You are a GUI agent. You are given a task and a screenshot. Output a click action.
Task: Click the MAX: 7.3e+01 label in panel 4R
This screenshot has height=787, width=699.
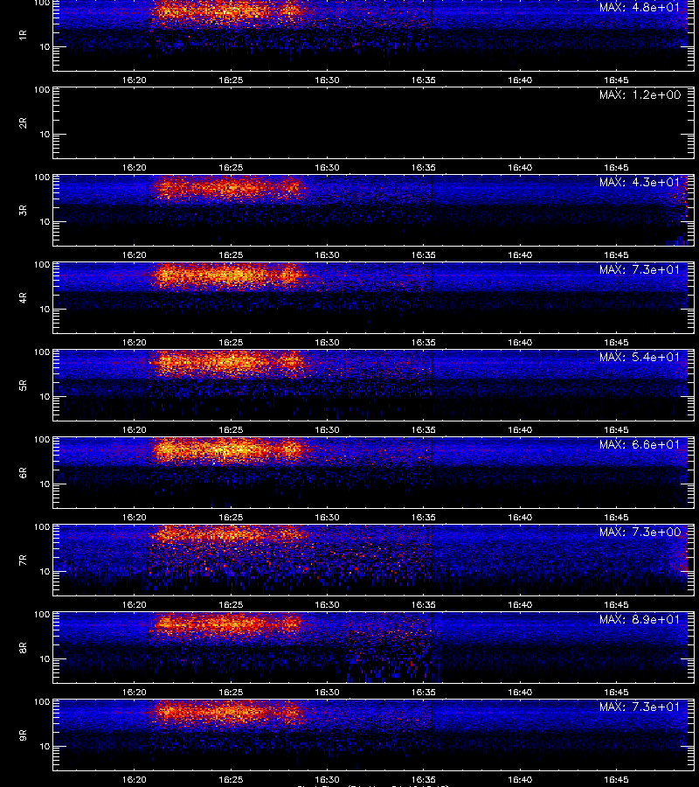click(640, 269)
